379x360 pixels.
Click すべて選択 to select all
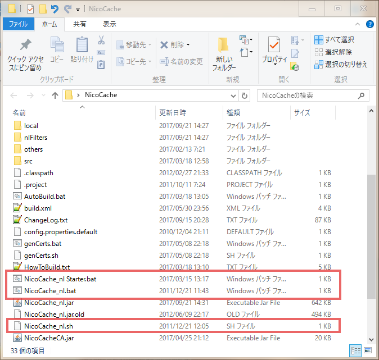(334, 40)
